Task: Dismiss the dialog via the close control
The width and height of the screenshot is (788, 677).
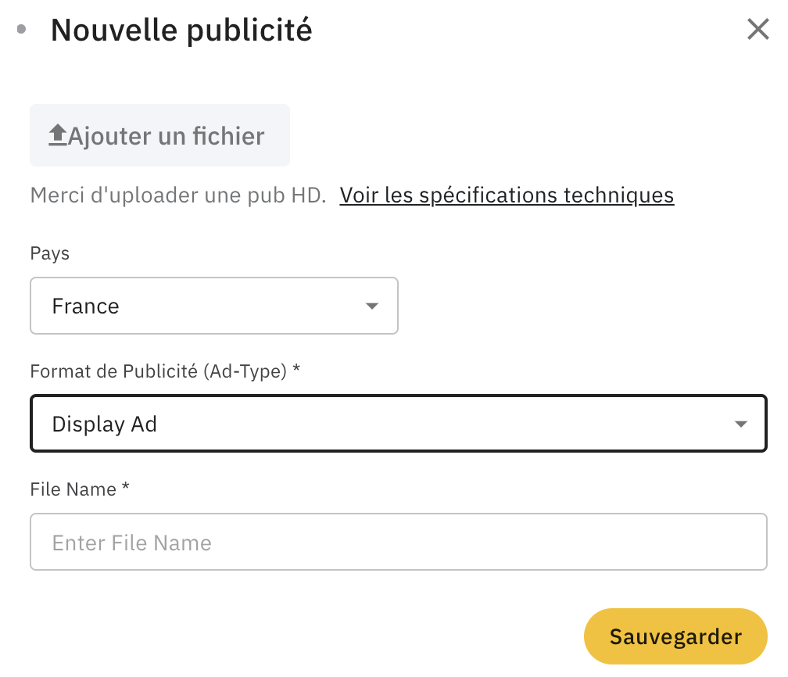Action: point(758,29)
